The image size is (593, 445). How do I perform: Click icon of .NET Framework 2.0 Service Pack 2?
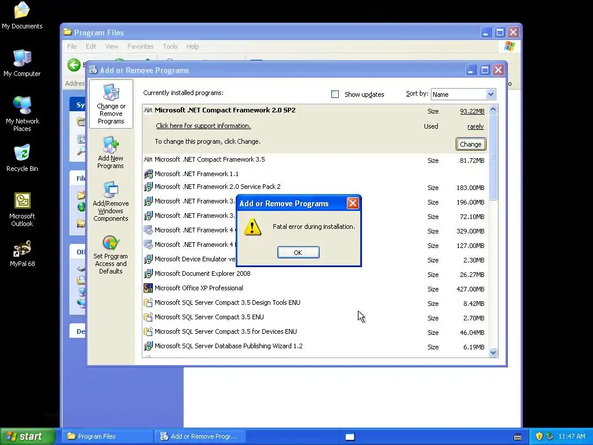(x=148, y=187)
